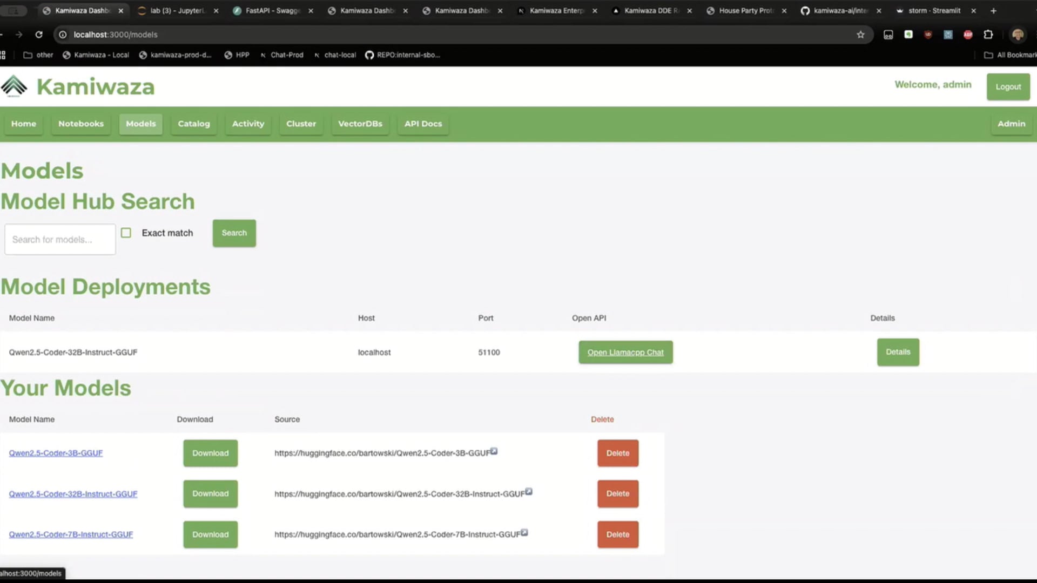Open the VectorDBs section
Viewport: 1037px width, 583px height.
pyautogui.click(x=360, y=124)
